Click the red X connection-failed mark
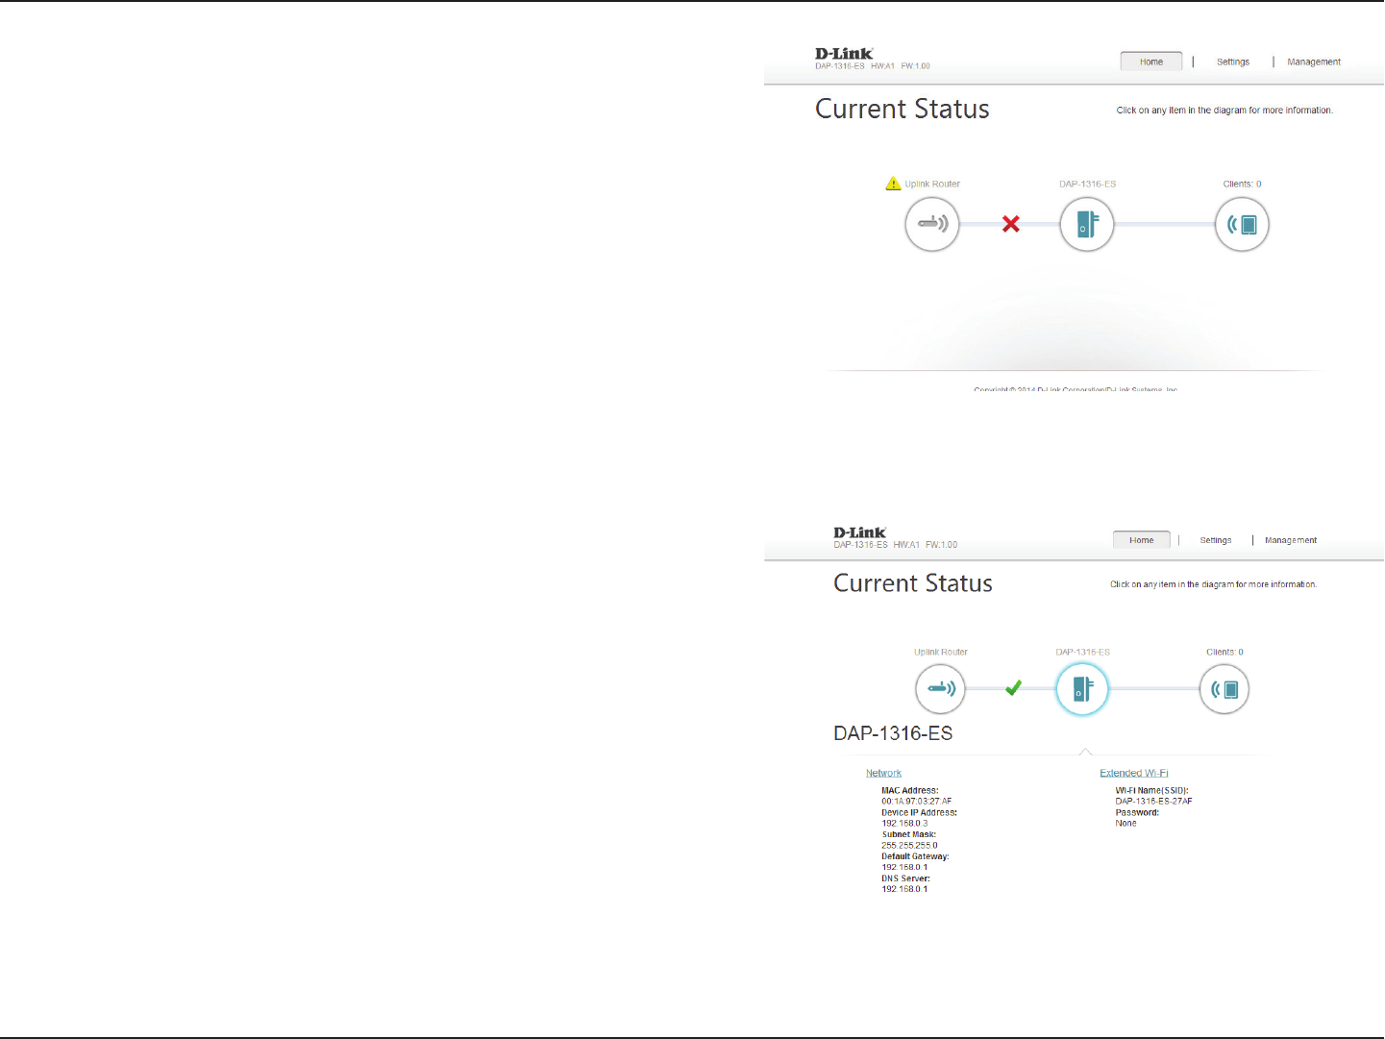Image resolution: width=1385 pixels, height=1039 pixels. coord(1011,224)
